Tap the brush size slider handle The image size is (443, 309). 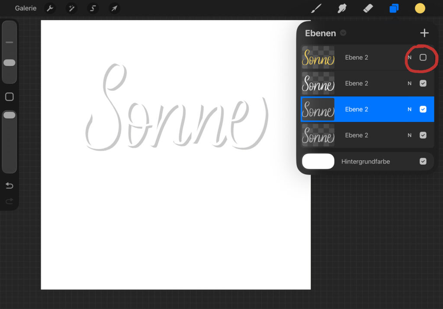(x=10, y=63)
